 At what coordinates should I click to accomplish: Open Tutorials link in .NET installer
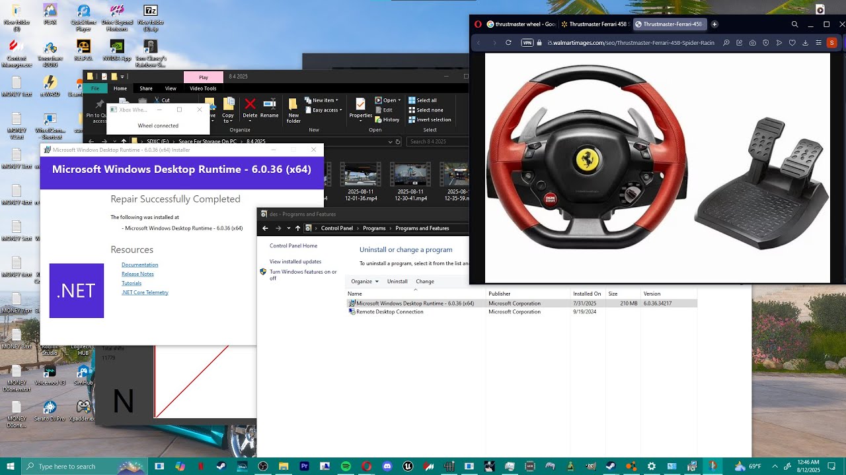click(x=132, y=283)
